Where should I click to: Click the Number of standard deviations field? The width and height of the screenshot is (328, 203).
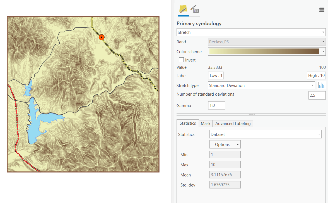(x=317, y=95)
